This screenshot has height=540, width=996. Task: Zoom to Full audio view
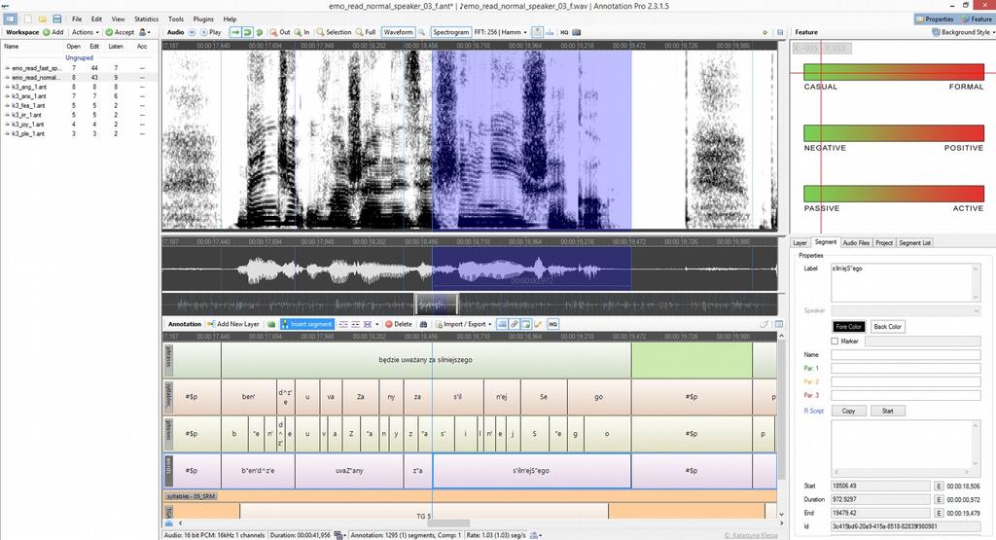pos(366,32)
